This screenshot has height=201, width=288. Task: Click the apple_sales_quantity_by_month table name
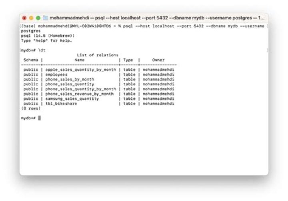[80, 69]
